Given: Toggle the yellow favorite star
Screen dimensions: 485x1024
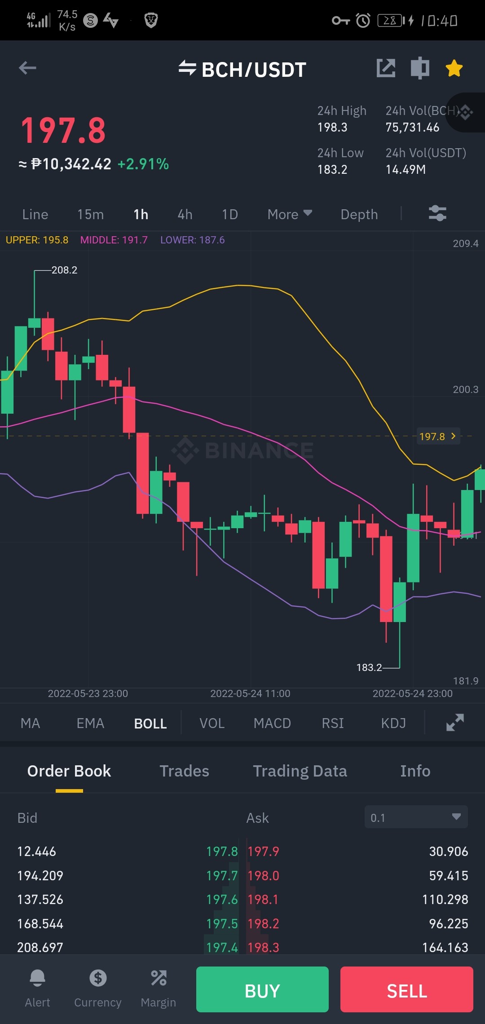Looking at the screenshot, I should (454, 68).
